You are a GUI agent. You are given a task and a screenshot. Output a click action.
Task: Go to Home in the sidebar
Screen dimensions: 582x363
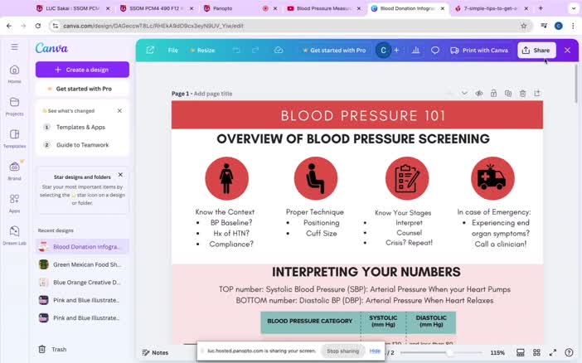click(x=14, y=74)
